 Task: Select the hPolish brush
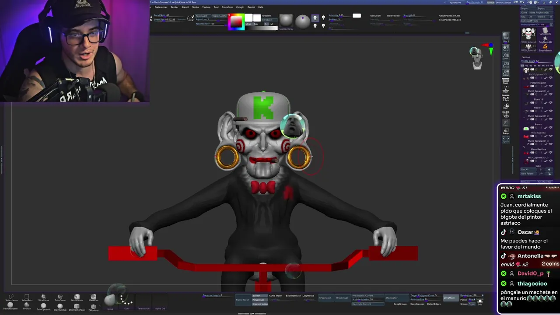pos(27,306)
